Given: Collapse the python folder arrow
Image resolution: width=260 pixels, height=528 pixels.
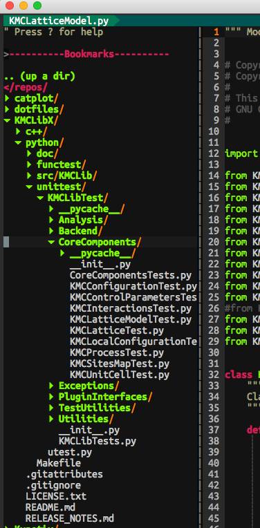Looking at the screenshot, I should pos(18,143).
